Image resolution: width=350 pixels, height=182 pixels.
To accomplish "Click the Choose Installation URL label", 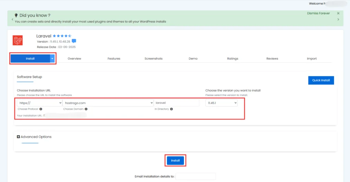I will 34,90.
